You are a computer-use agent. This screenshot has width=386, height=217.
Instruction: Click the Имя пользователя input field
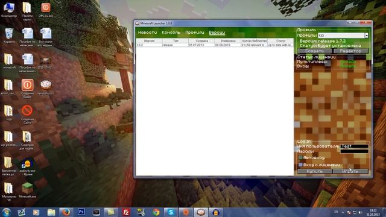tap(354, 146)
